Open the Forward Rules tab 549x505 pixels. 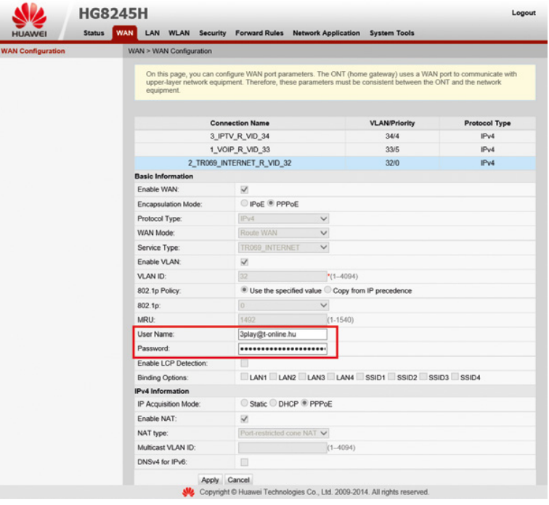coord(259,33)
